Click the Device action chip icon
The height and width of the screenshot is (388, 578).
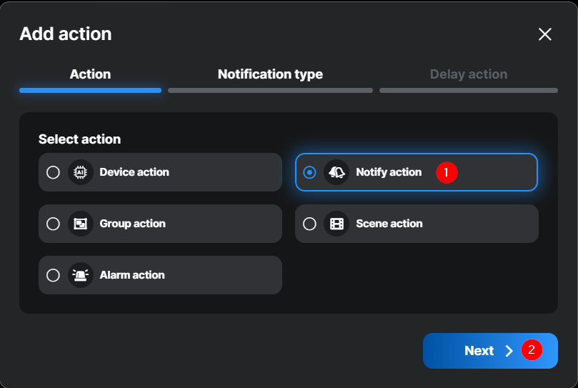pyautogui.click(x=81, y=172)
